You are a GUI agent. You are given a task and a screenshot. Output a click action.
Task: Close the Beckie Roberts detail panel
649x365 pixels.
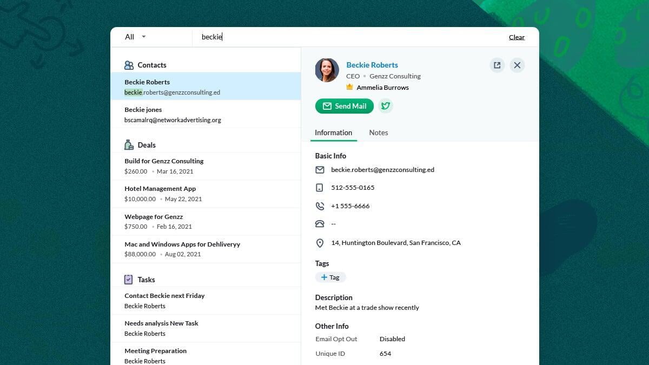click(x=517, y=65)
